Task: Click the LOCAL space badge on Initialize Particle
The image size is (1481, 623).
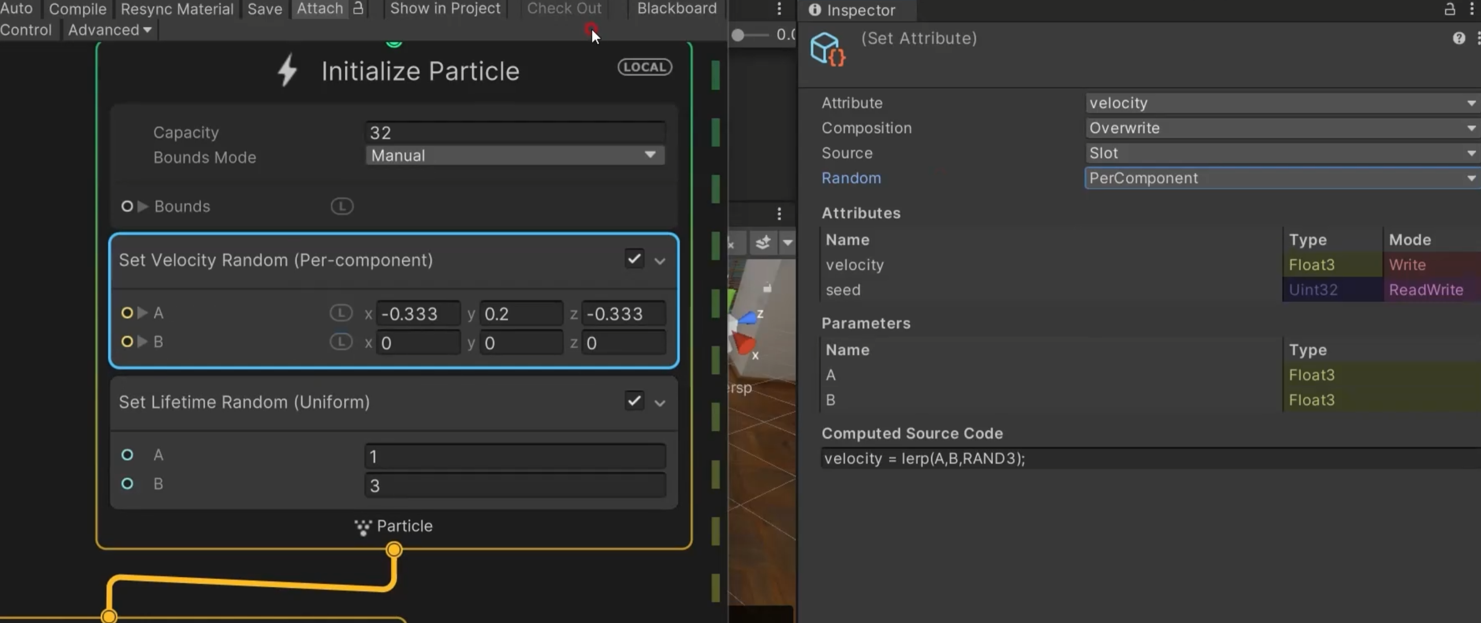Action: (645, 67)
